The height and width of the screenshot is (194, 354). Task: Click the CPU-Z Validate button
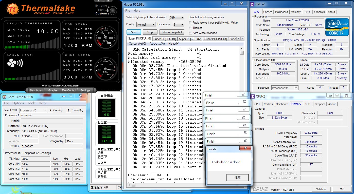coord(321,189)
